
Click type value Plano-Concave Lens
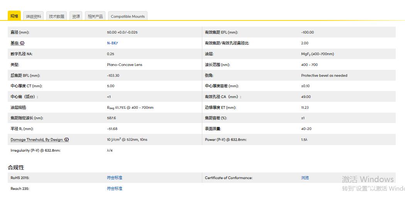[x=124, y=65]
